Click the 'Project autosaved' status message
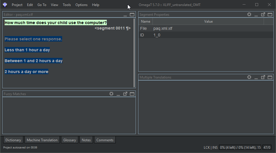 (20, 148)
